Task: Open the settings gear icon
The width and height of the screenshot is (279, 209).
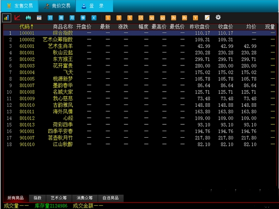Action: [218, 17]
